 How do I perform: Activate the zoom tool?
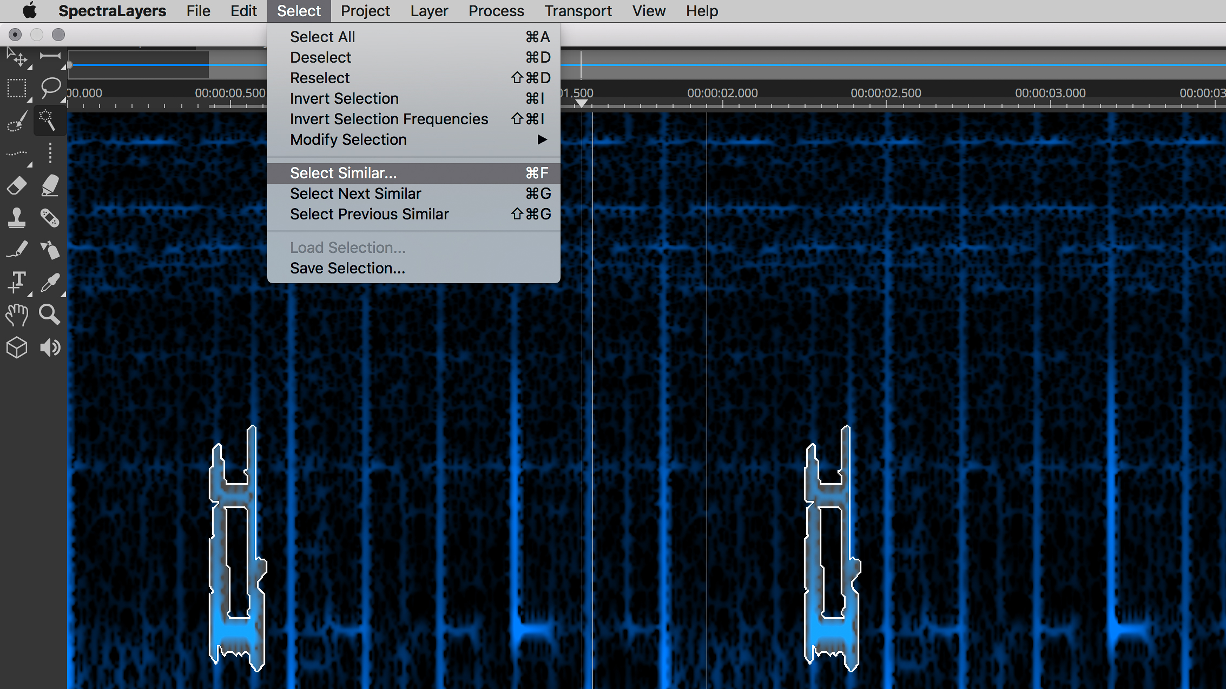49,315
